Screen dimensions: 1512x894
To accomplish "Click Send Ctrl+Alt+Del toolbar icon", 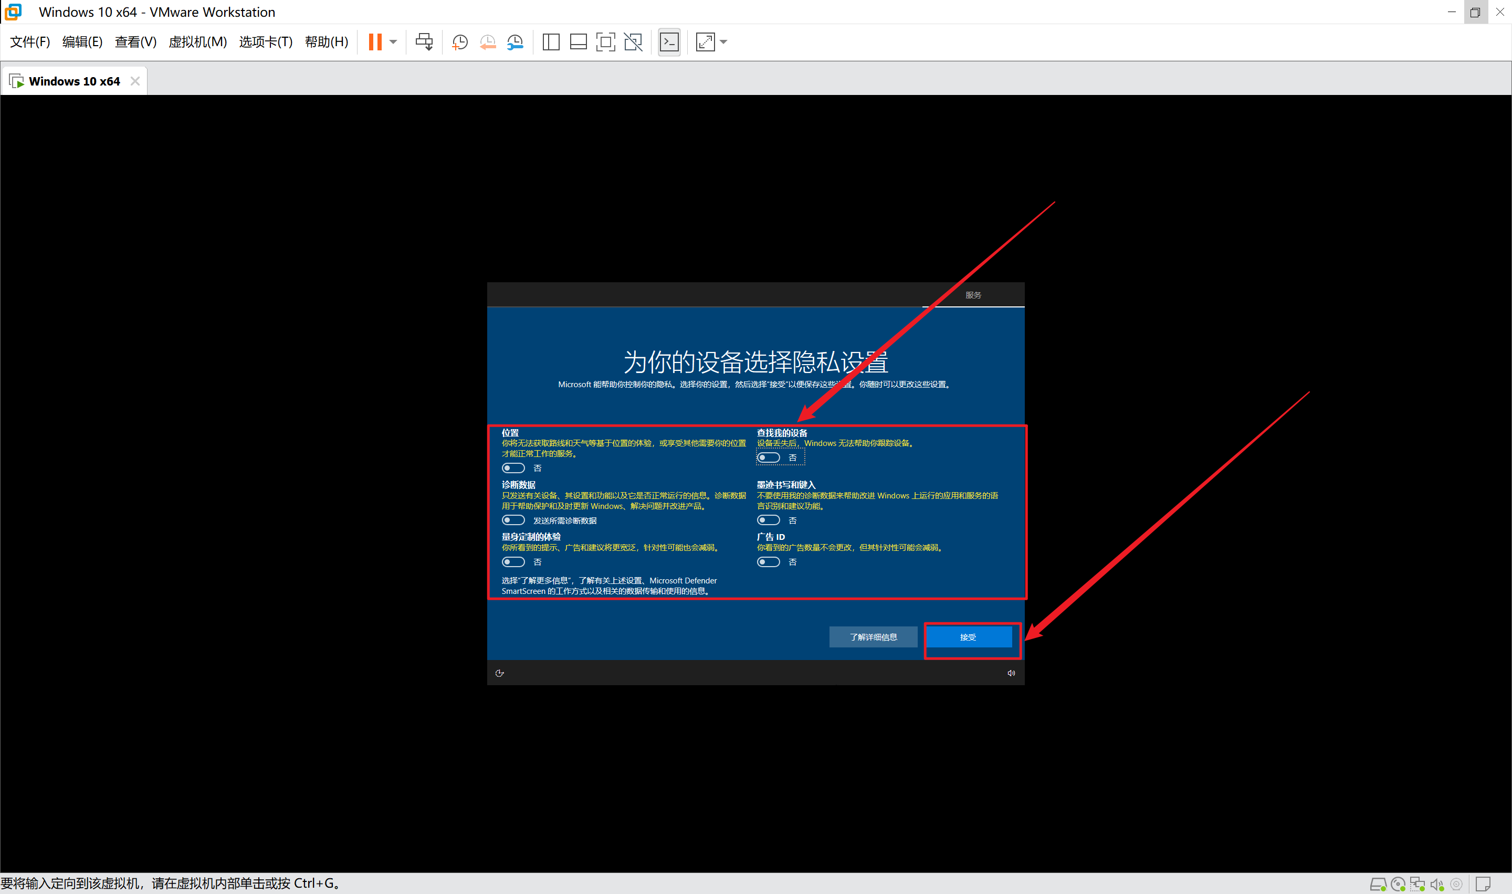I will pyautogui.click(x=424, y=41).
